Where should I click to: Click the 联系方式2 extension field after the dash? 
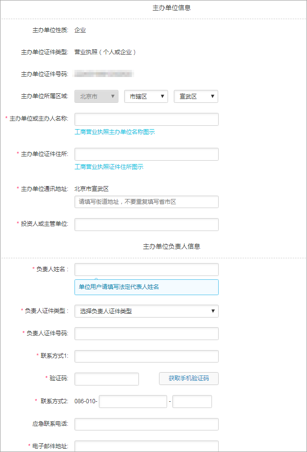point(192,401)
